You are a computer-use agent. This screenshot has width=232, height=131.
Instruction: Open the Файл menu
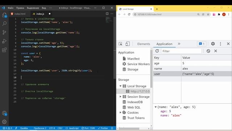click(x=11, y=8)
